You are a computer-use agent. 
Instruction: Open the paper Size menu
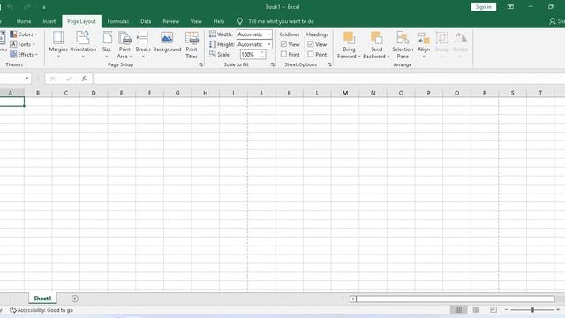(107, 44)
